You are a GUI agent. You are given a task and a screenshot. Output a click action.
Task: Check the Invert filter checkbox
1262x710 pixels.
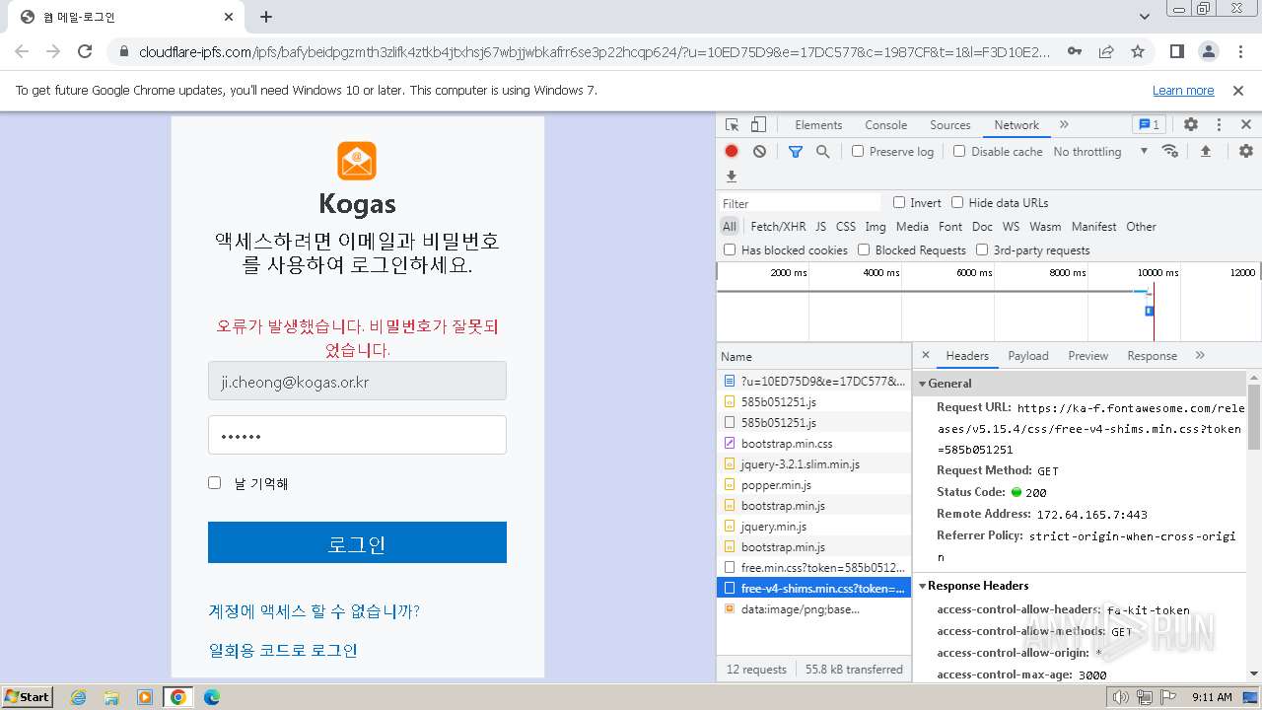tap(899, 202)
